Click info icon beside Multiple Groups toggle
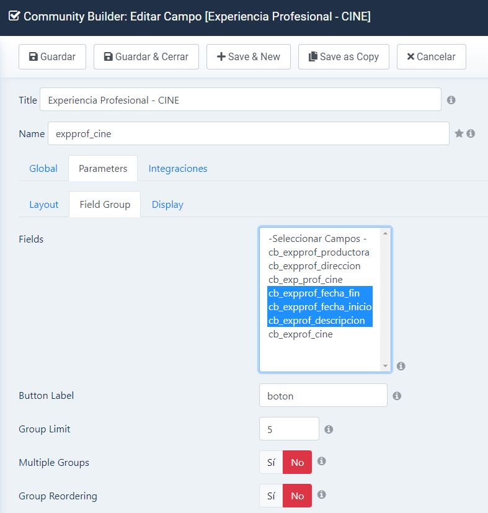This screenshot has height=513, width=488. coord(322,461)
